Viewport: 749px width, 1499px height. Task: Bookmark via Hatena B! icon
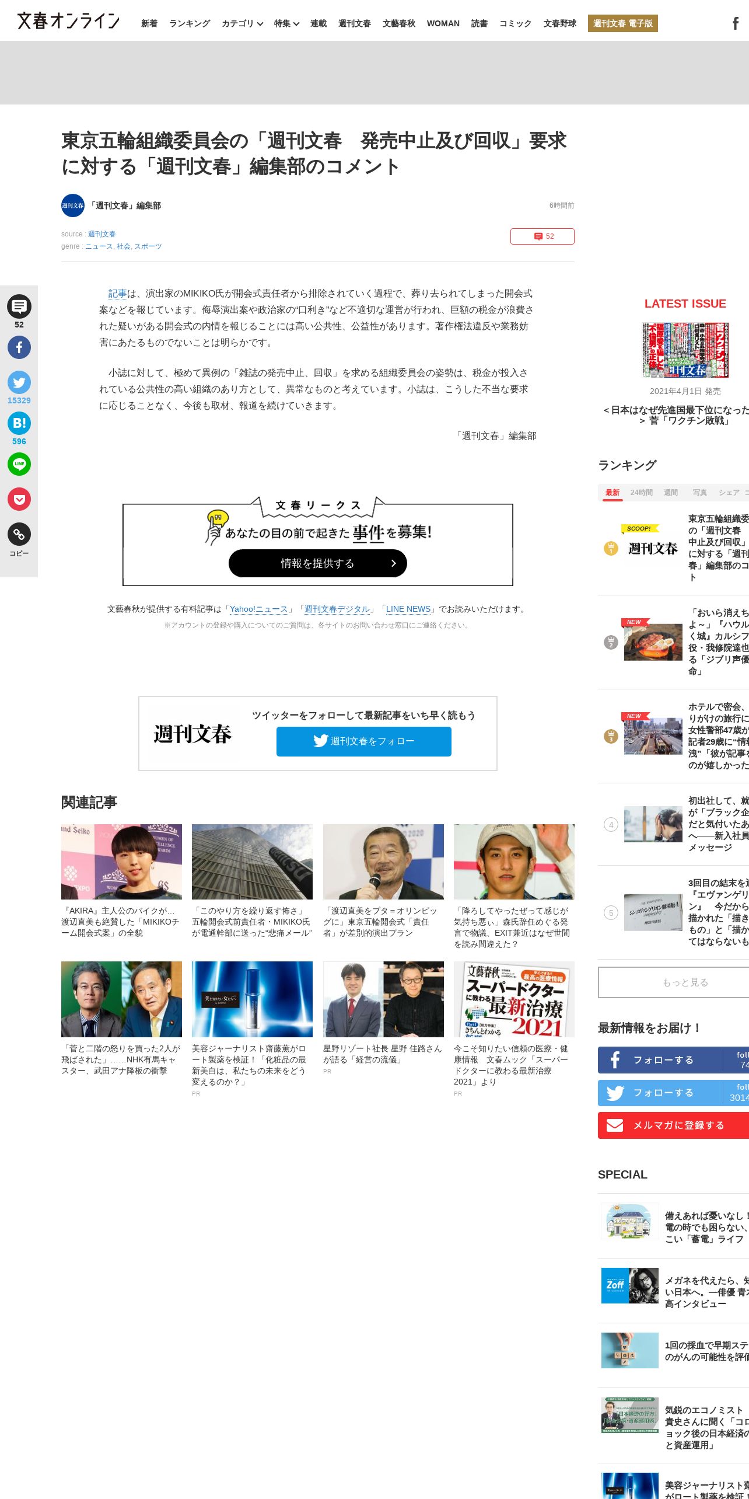coord(19,423)
